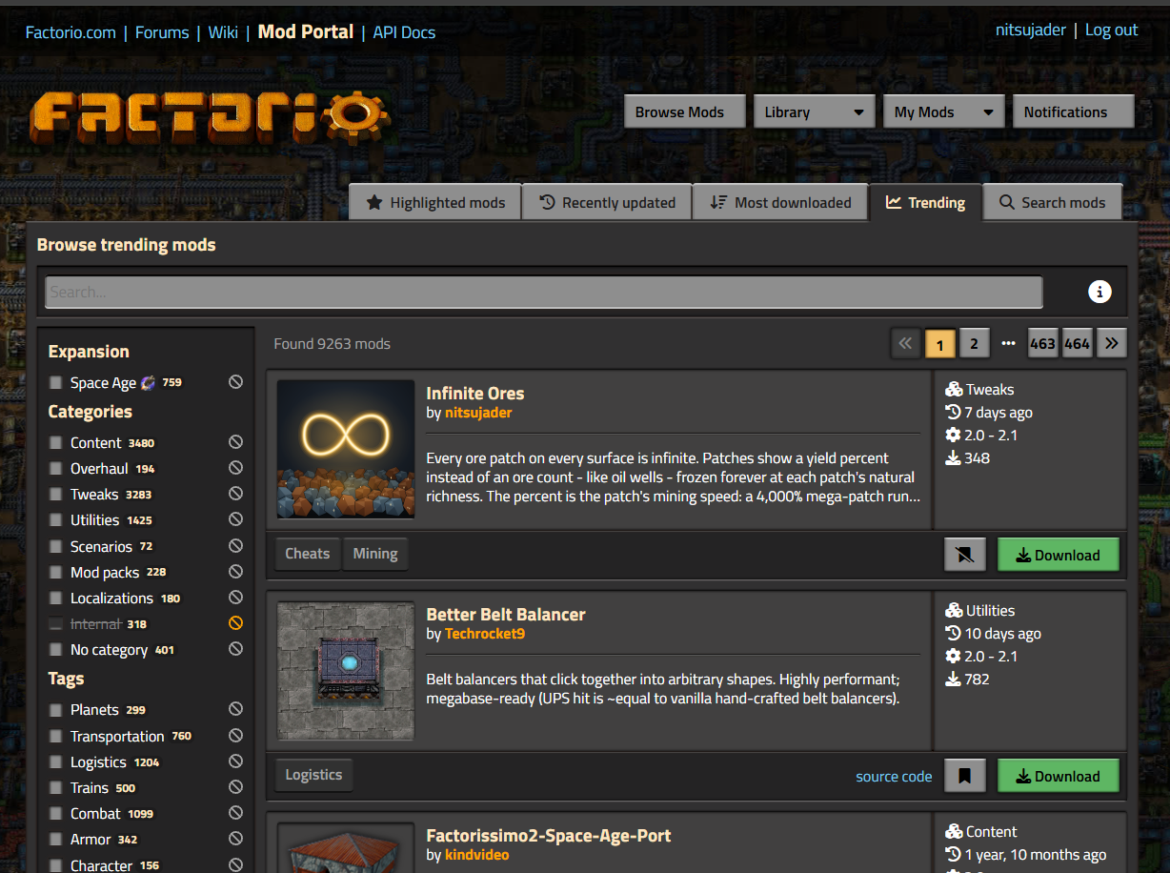Open the Factorissimo2-Space-Age-Port mod title
Image resolution: width=1170 pixels, height=873 pixels.
(549, 835)
